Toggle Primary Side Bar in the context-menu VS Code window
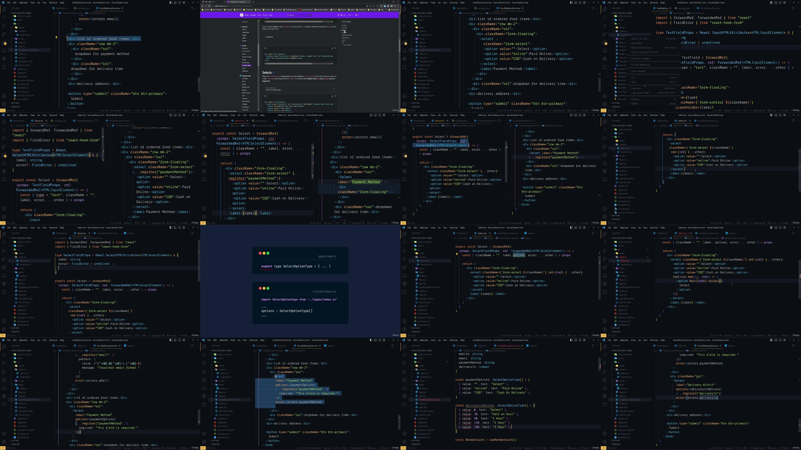 click(771, 2)
